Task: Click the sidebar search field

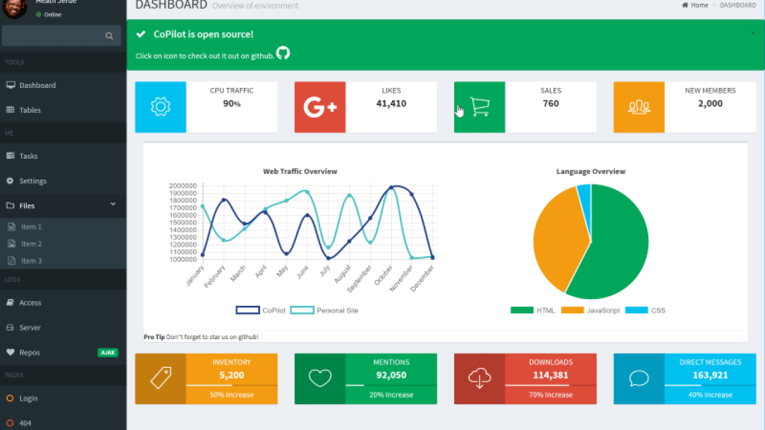Action: coord(57,36)
